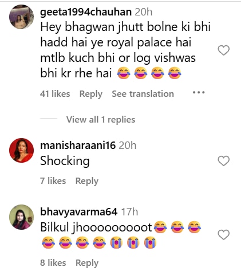Open geeta1994chauhan username link
The height and width of the screenshot is (279, 241).
coord(86,12)
